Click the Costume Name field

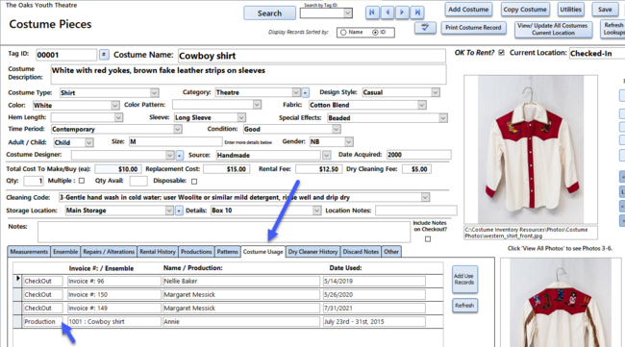pos(312,56)
